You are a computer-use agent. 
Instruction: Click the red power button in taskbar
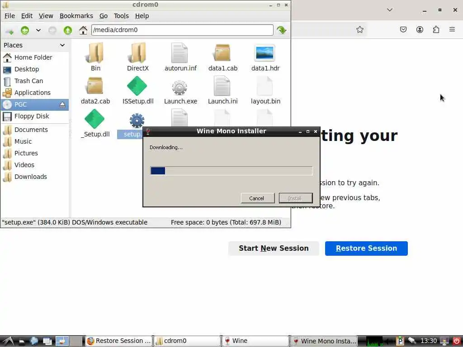click(457, 341)
